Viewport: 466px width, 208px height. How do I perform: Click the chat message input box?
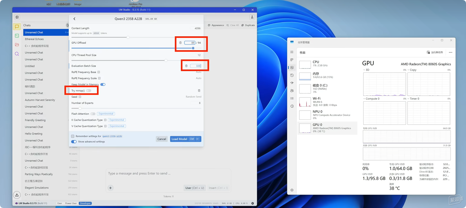[x=168, y=174]
